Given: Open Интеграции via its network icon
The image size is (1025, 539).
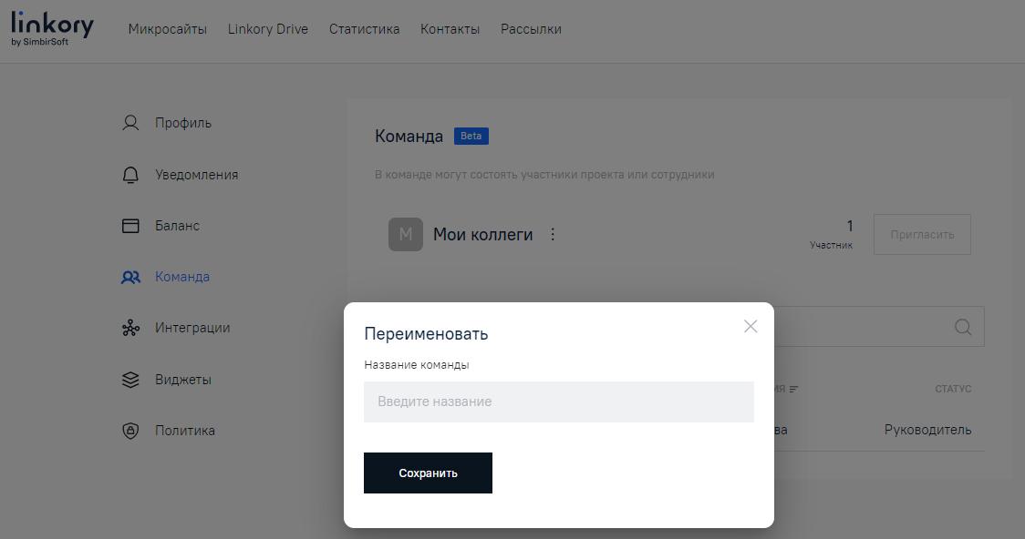Looking at the screenshot, I should [x=129, y=327].
